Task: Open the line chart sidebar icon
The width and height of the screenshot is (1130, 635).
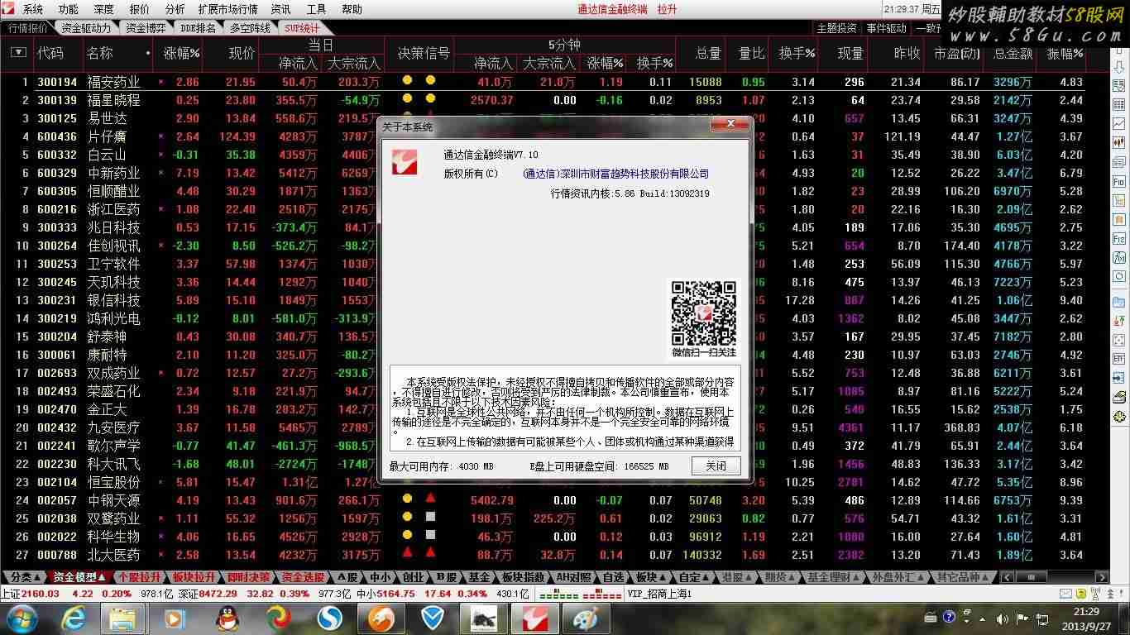Action: 1118,123
